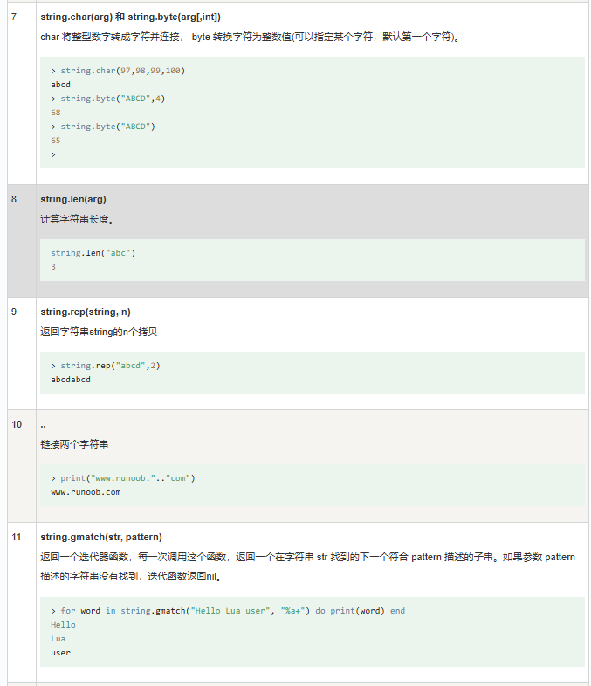Image resolution: width=591 pixels, height=686 pixels.
Task: Click the output value 68 in code block
Action: pyautogui.click(x=56, y=113)
